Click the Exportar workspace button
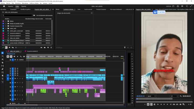The image size is (194, 109). point(24,6)
